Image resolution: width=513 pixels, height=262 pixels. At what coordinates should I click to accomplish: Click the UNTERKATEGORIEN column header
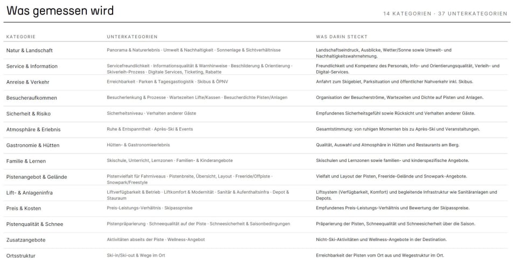click(132, 37)
